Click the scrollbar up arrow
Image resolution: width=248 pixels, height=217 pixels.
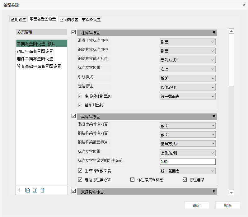pos(231,31)
